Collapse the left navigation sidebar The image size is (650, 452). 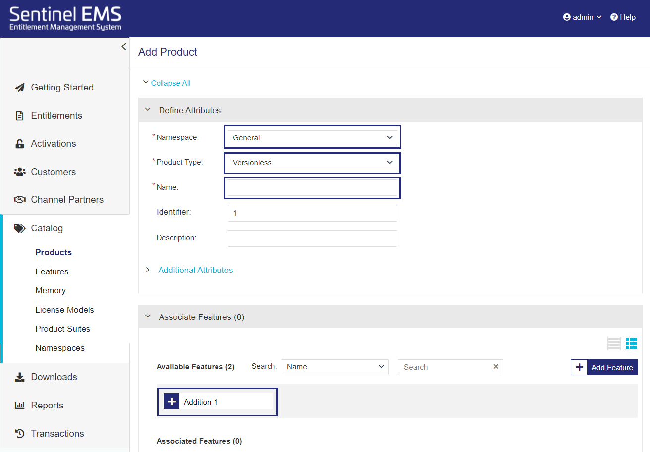point(123,46)
